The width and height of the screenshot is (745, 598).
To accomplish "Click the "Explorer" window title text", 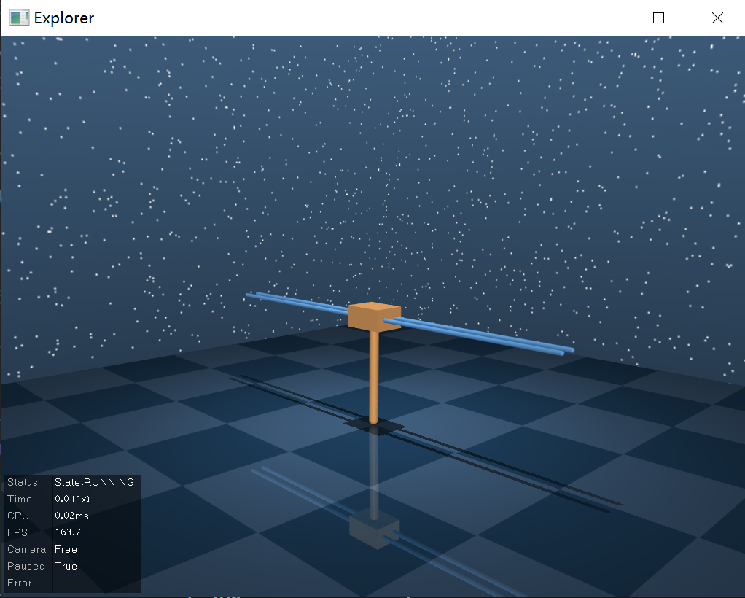I will [x=64, y=18].
